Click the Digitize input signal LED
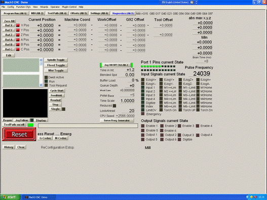The height and width of the screenshot is (200, 267). coord(143,103)
